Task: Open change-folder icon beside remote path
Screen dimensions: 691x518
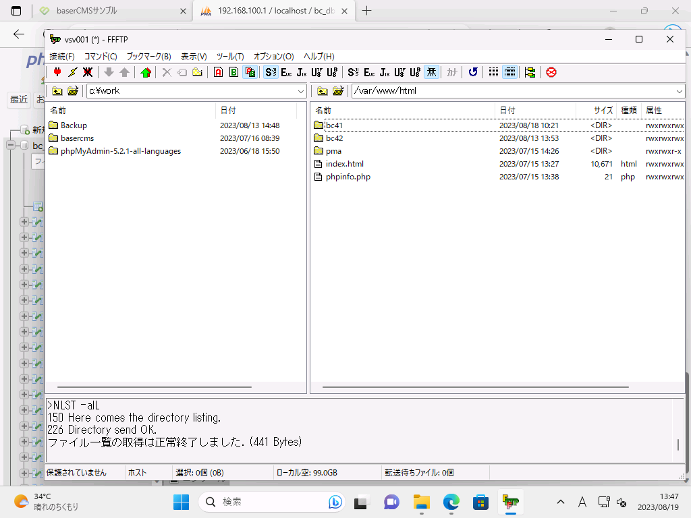Action: [338, 91]
